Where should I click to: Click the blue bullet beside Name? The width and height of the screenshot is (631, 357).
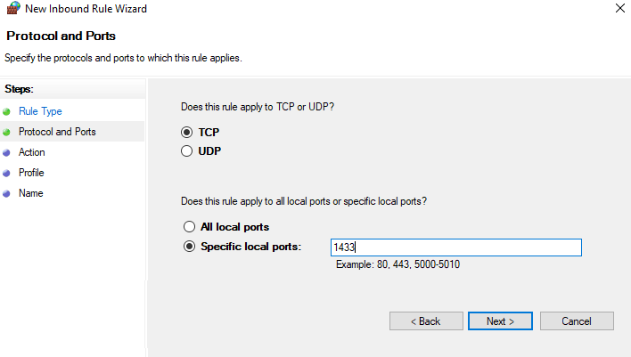click(x=6, y=193)
